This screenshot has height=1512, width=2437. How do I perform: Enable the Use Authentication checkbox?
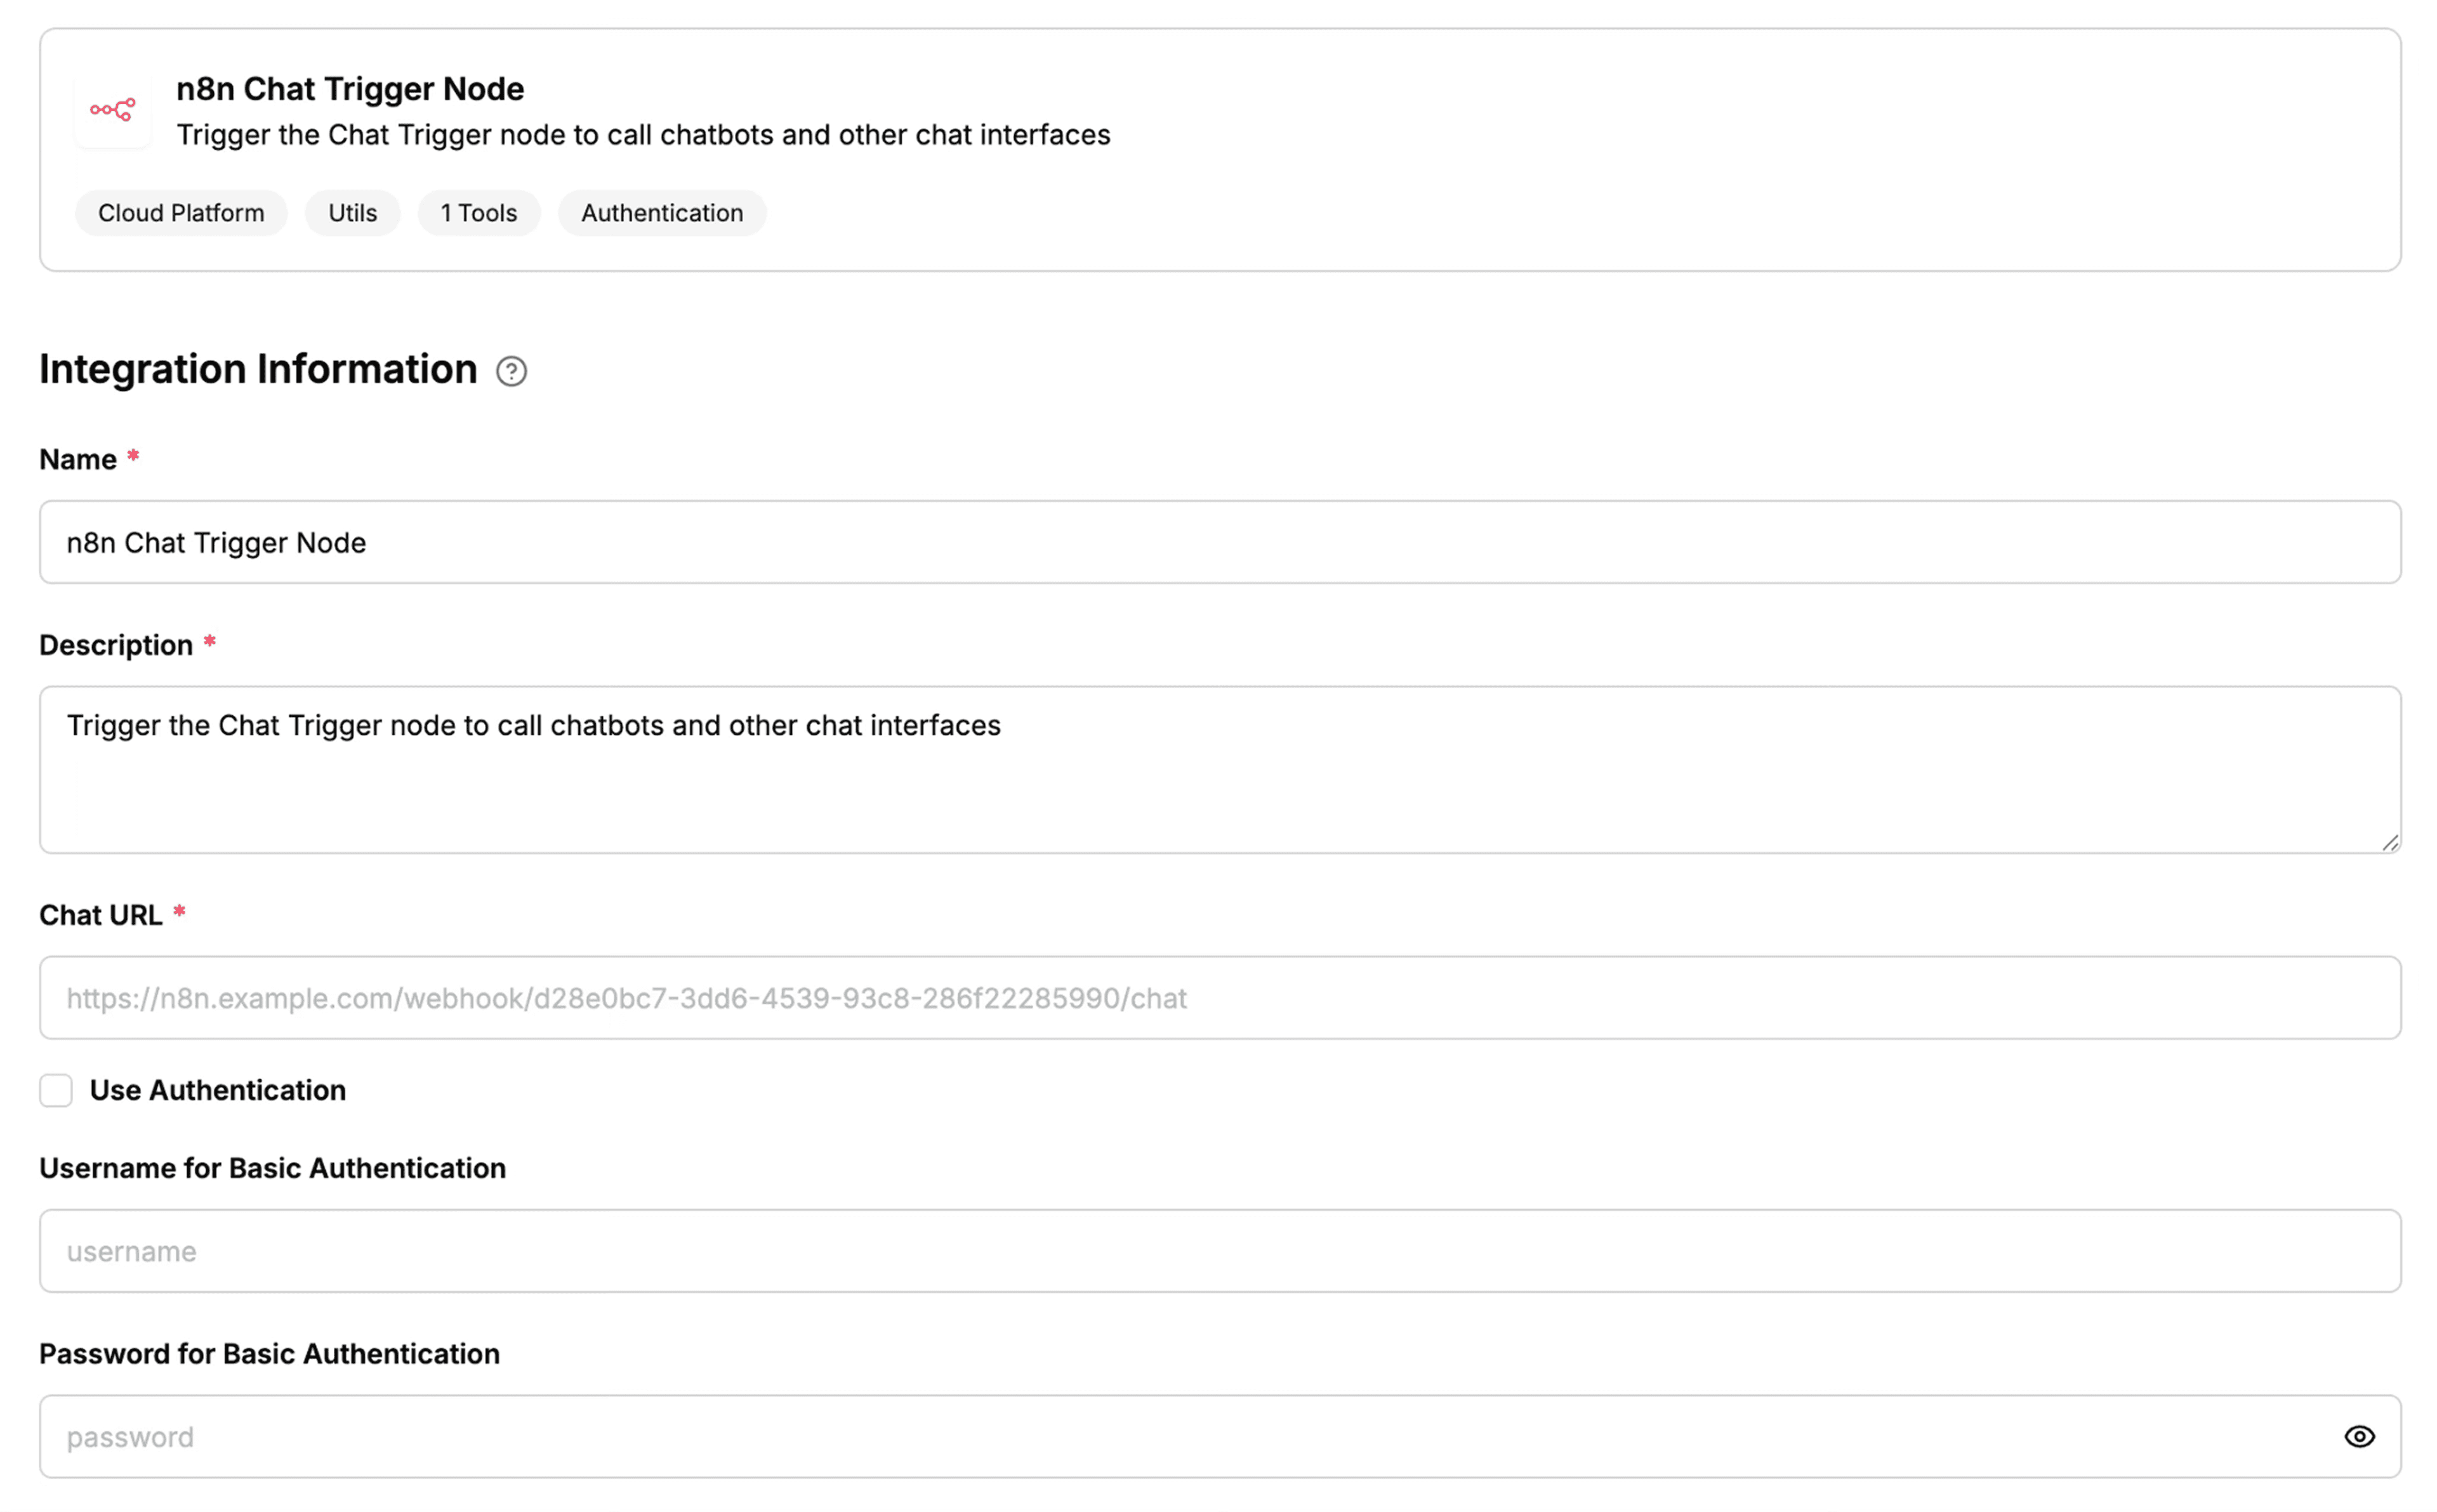[x=56, y=1090]
